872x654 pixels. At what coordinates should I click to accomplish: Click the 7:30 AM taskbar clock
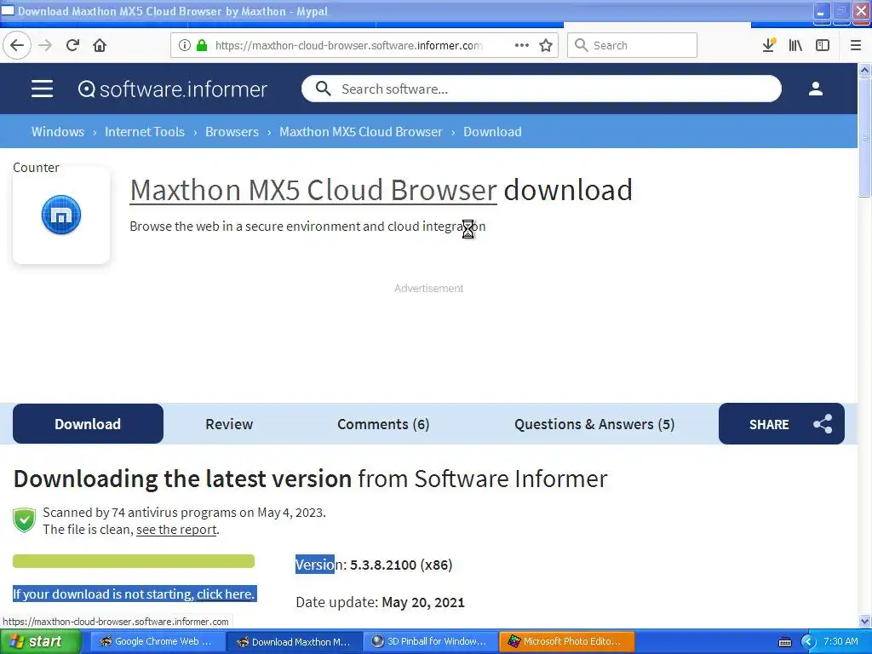tap(840, 641)
